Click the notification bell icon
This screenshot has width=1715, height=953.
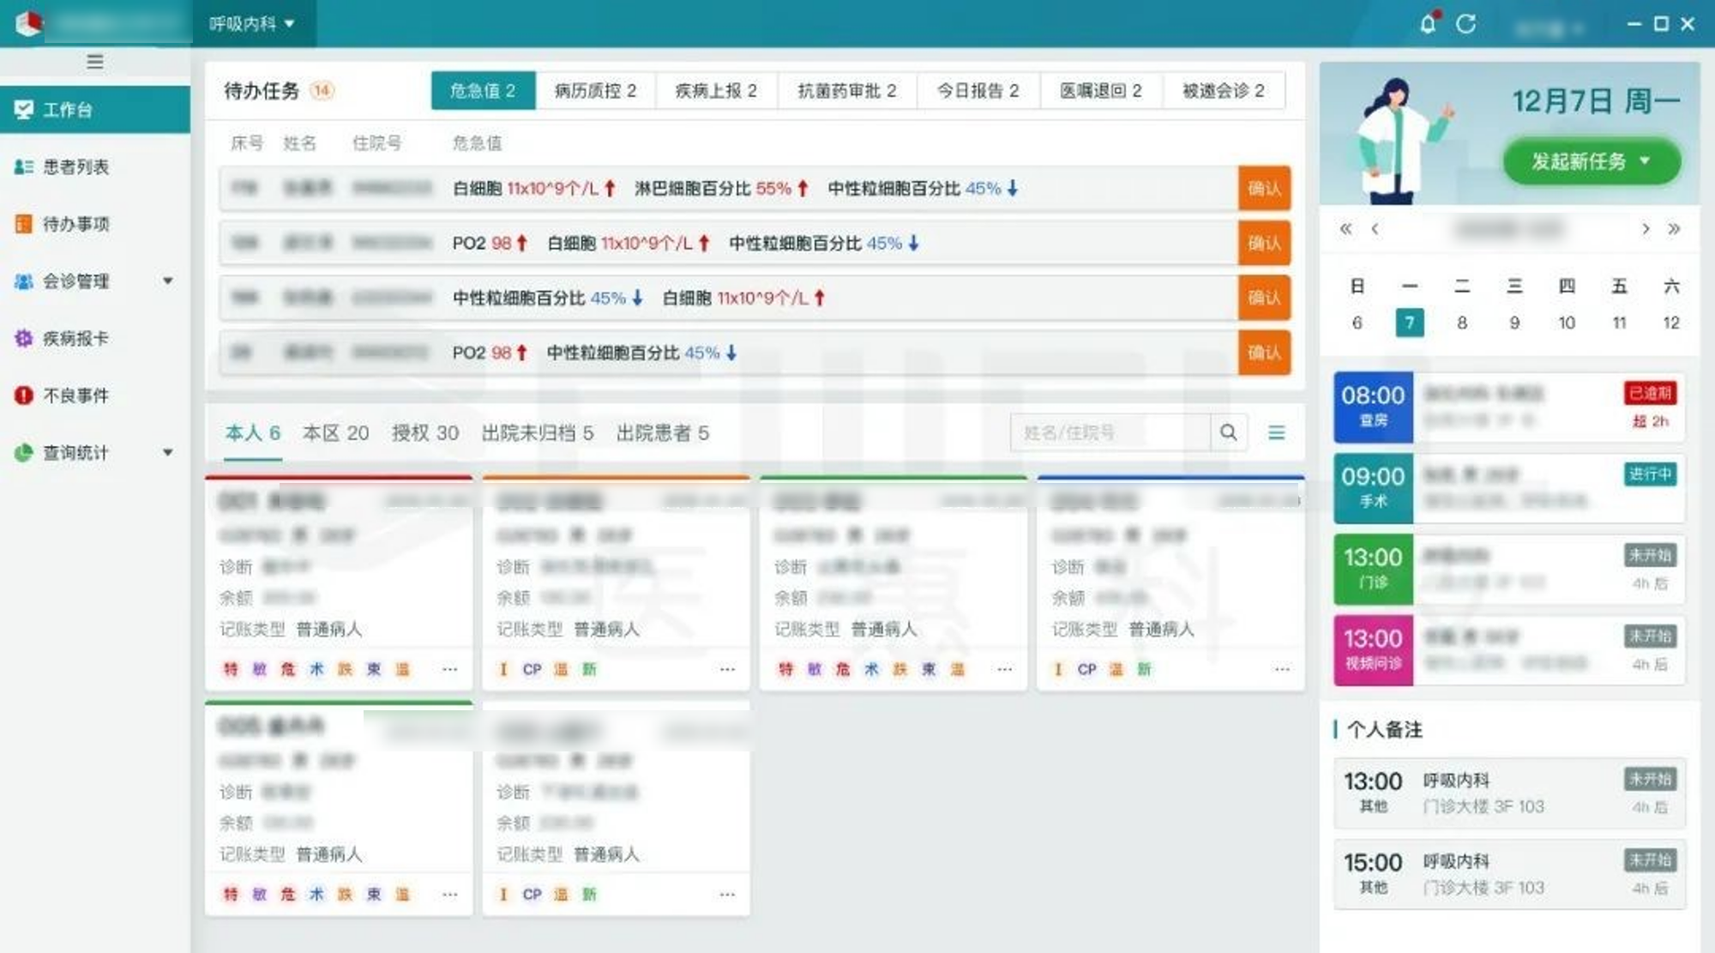(1427, 25)
